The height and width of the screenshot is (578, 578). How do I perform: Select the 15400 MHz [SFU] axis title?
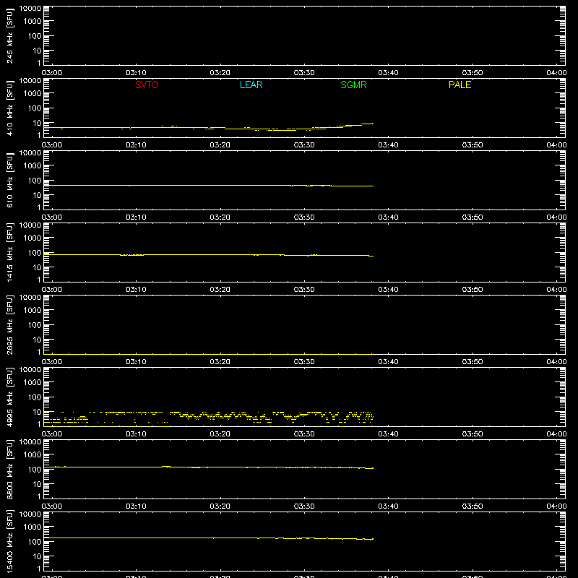pyautogui.click(x=9, y=541)
